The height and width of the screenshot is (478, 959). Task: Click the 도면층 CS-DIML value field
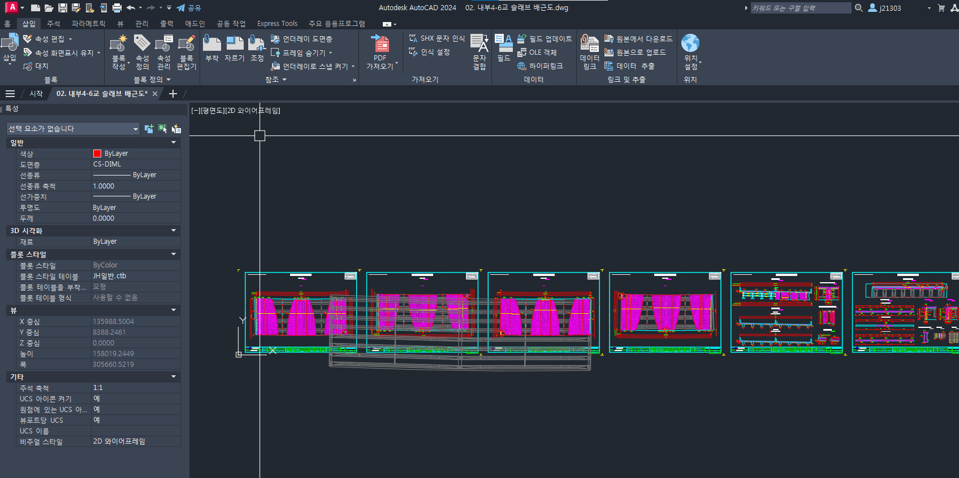tap(136, 164)
